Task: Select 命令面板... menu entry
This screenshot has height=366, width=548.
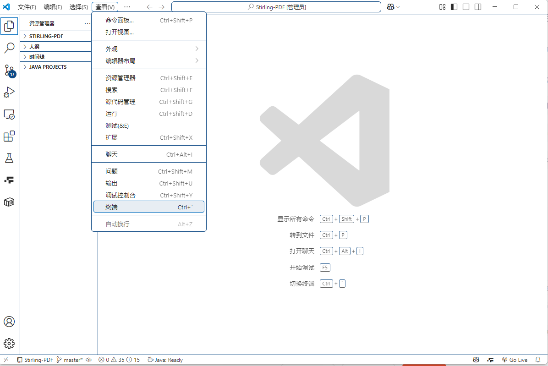Action: click(149, 20)
